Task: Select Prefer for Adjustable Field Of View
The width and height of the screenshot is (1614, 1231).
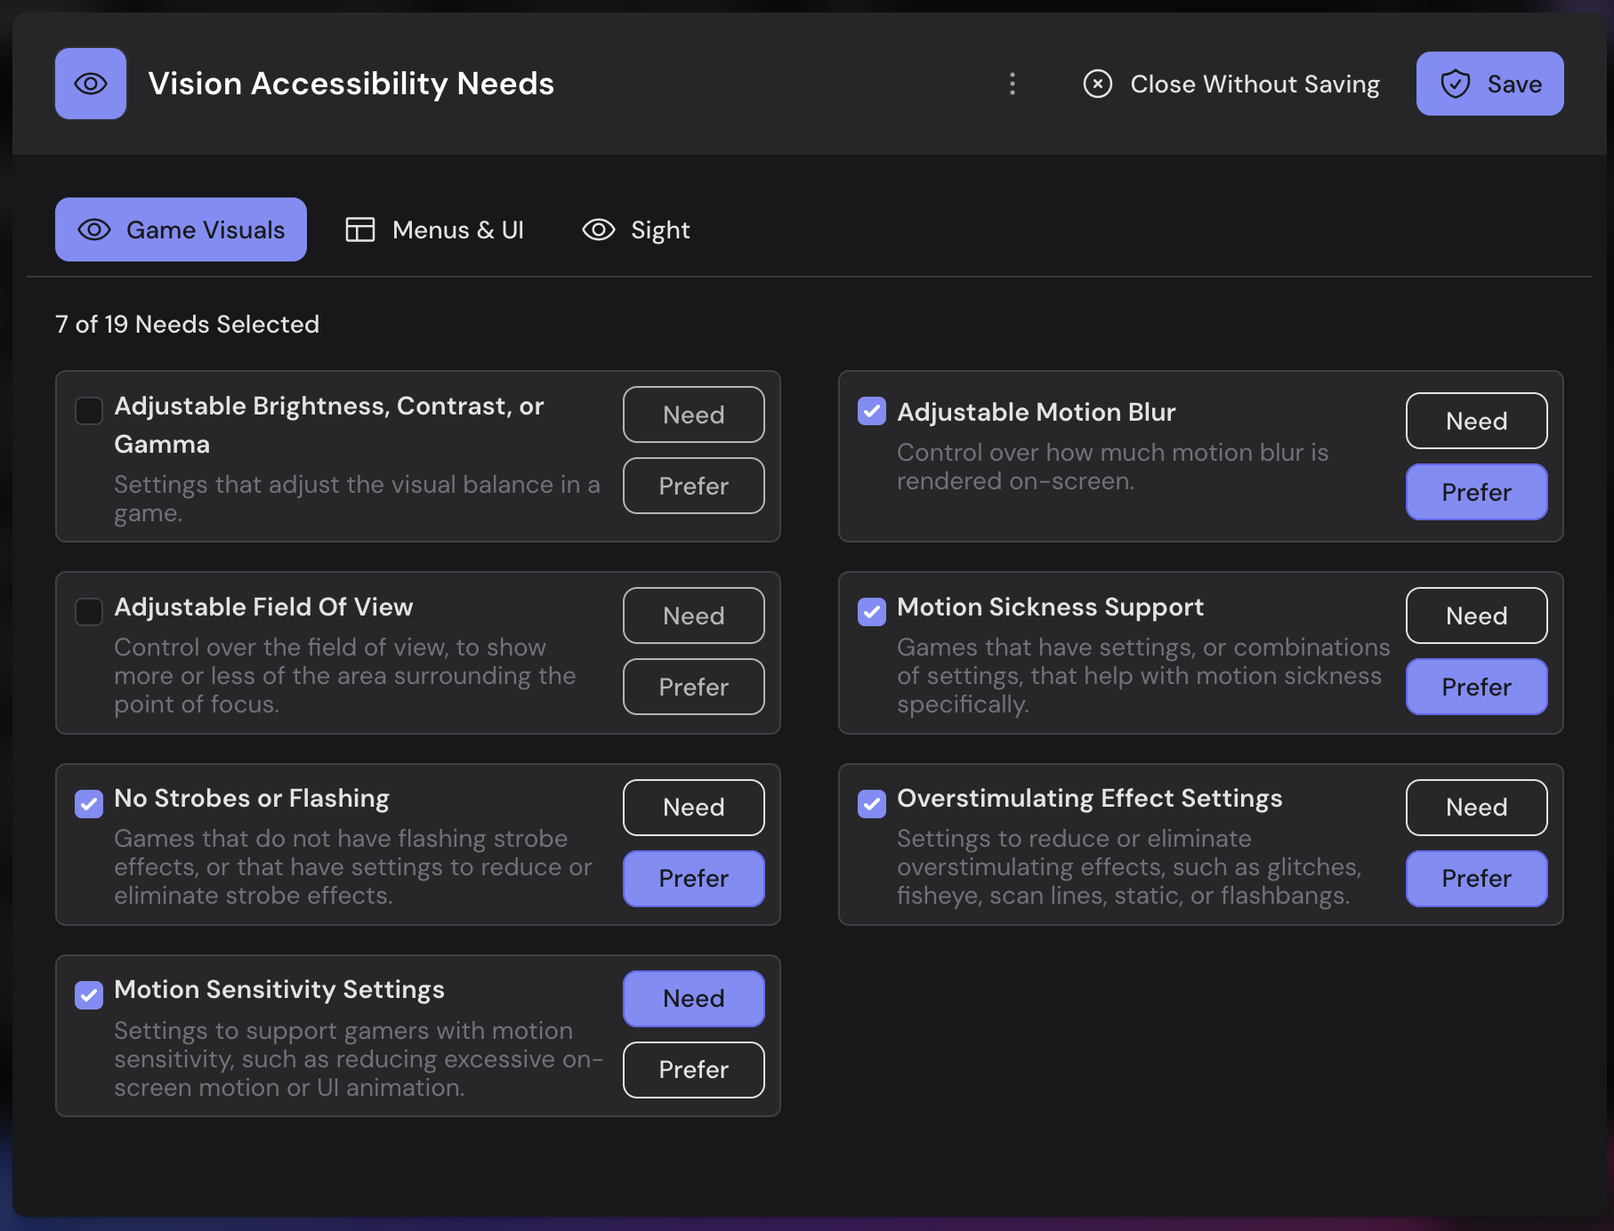Action: tap(693, 687)
